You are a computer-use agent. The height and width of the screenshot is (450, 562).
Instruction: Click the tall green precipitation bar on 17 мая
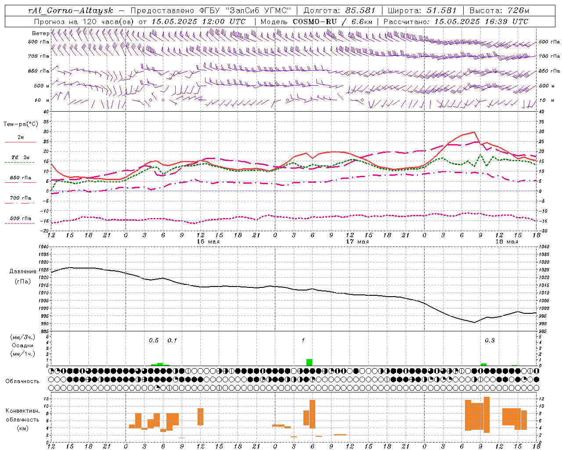(309, 362)
